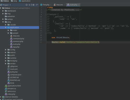130x100 pixels.
Task: Expand the runtime folder
Action: (x=6, y=58)
